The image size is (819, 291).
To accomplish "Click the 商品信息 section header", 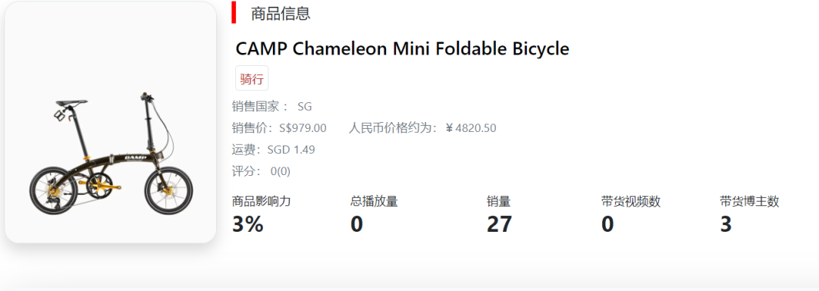I will 281,14.
